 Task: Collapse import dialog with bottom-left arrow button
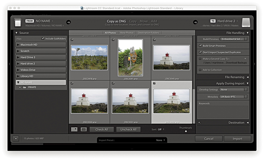pos(16,138)
